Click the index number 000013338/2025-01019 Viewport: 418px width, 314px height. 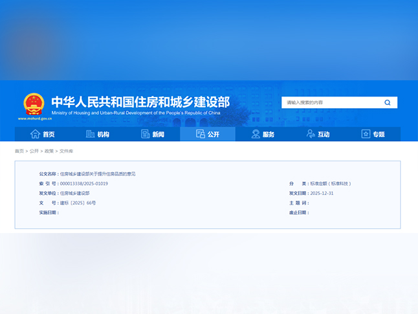pos(83,184)
